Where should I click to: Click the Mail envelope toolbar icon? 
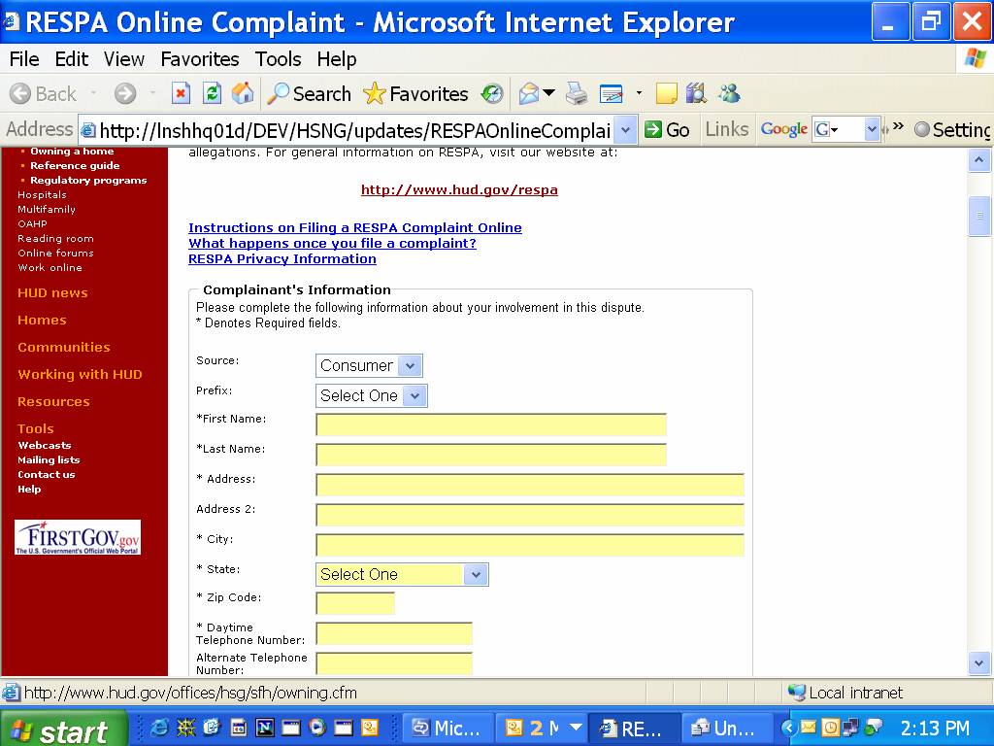point(529,94)
